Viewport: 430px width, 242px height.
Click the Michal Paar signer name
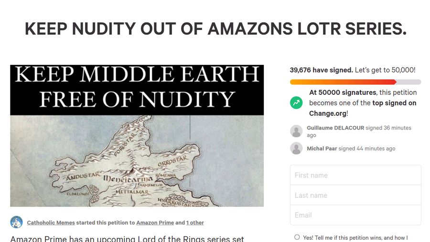[322, 149]
